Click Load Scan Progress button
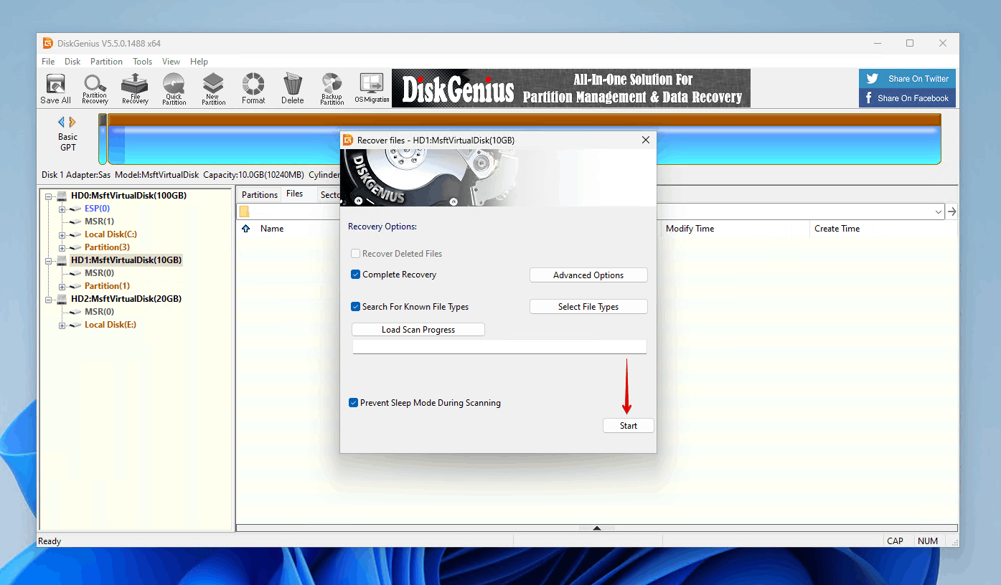 (418, 330)
